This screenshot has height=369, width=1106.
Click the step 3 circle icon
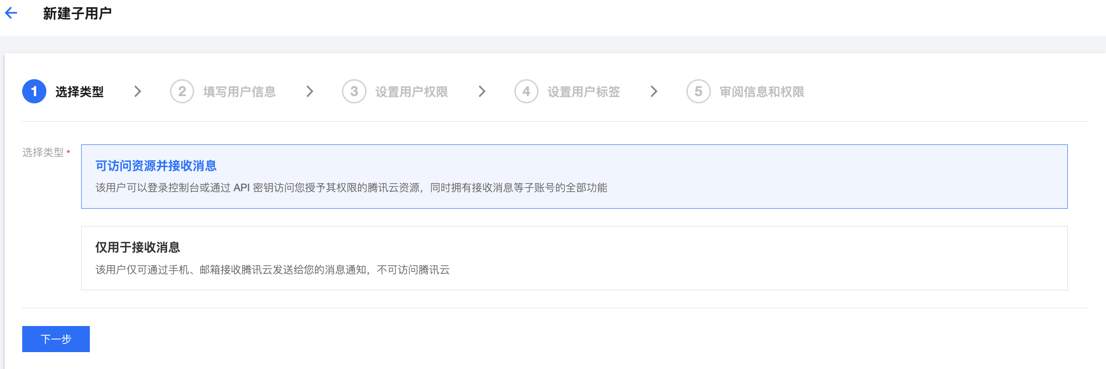(354, 91)
